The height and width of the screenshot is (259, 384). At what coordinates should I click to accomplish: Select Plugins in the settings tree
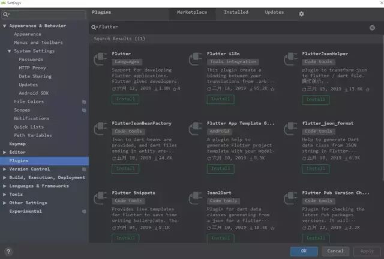coord(44,160)
